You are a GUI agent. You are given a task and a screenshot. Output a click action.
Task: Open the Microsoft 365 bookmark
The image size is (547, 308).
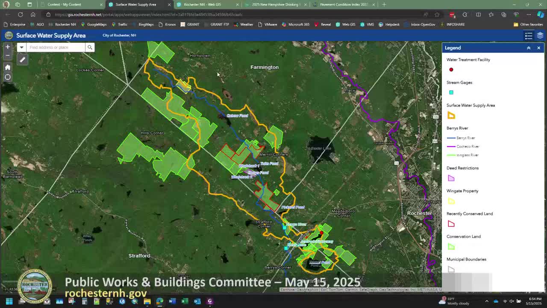tap(295, 24)
